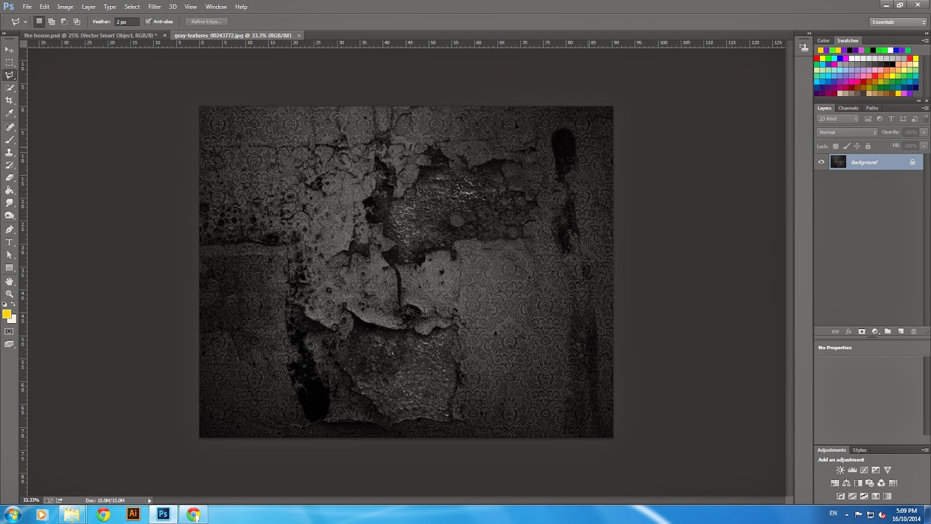Image resolution: width=931 pixels, height=524 pixels.
Task: Select the Hand tool
Action: pyautogui.click(x=9, y=281)
